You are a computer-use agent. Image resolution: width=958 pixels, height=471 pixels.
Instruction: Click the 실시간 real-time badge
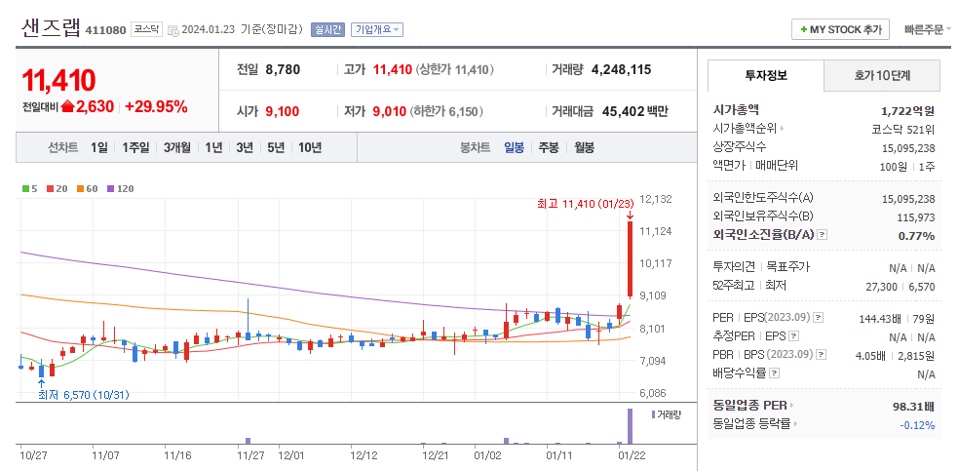click(328, 29)
